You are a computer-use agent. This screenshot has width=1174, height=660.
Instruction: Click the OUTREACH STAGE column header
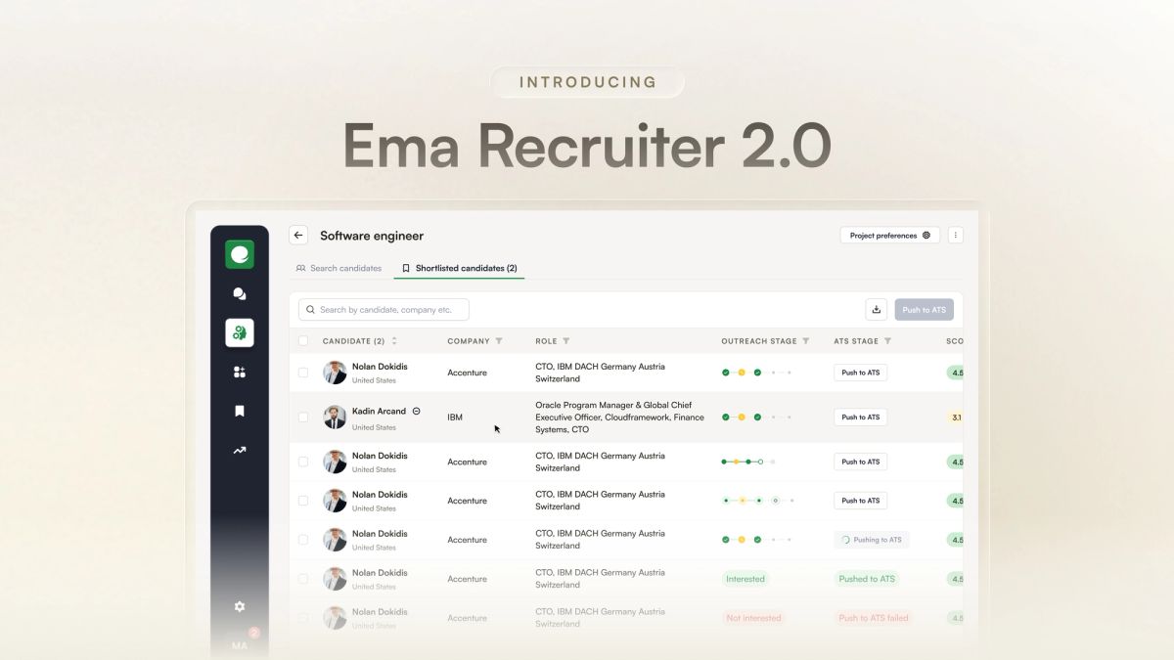click(759, 341)
